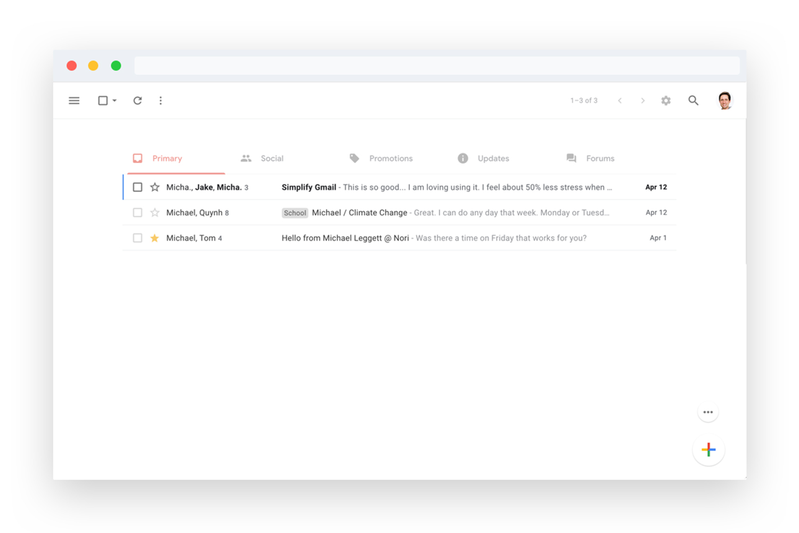799x533 pixels.
Task: Check the checkbox on the Simplify Gmail email
Action: [137, 187]
